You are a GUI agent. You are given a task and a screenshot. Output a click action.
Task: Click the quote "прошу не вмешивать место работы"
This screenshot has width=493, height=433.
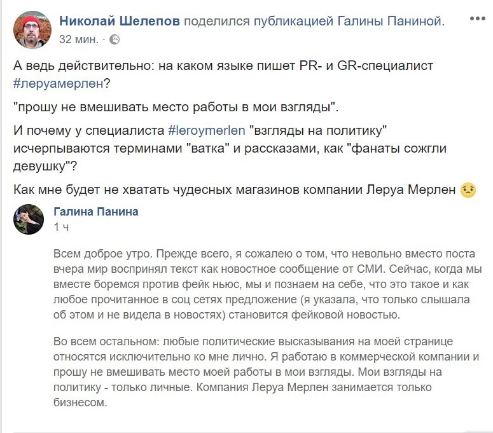point(172,106)
